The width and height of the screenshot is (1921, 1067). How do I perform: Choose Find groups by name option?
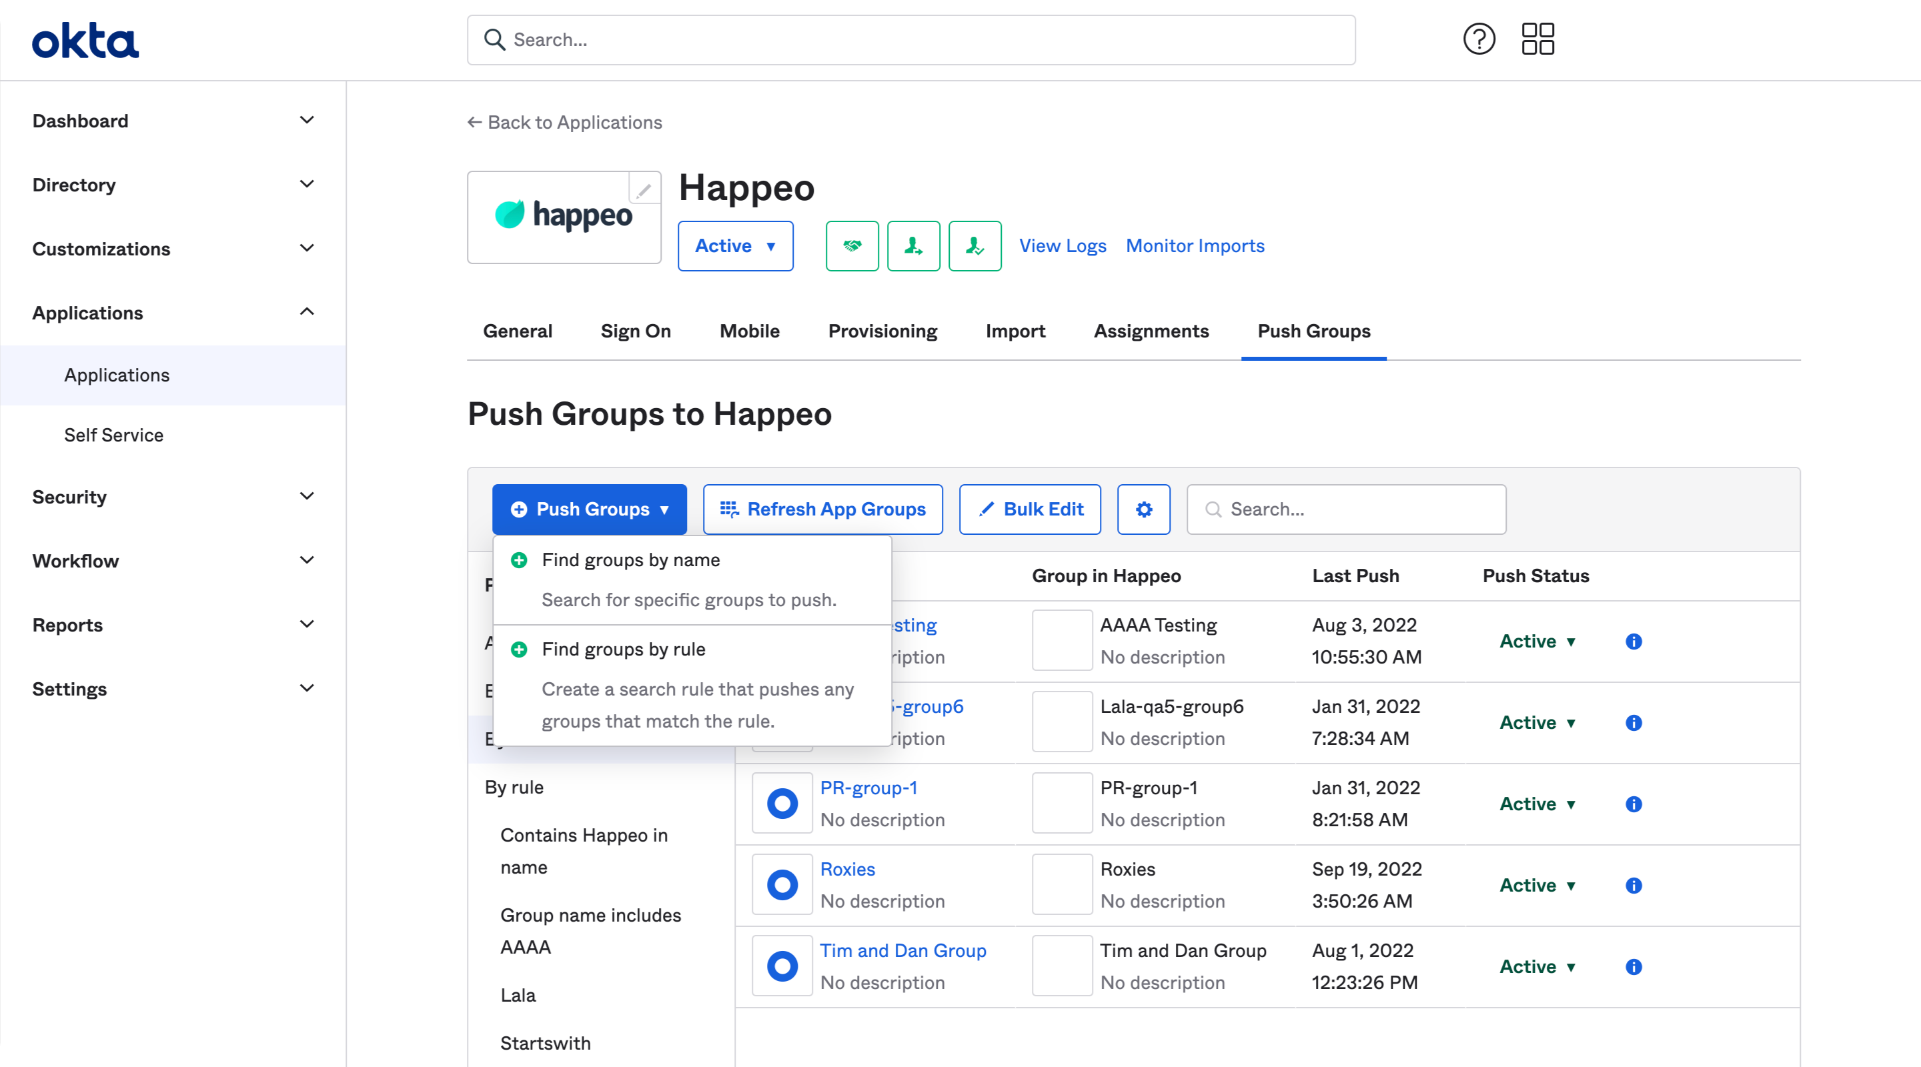692,580
